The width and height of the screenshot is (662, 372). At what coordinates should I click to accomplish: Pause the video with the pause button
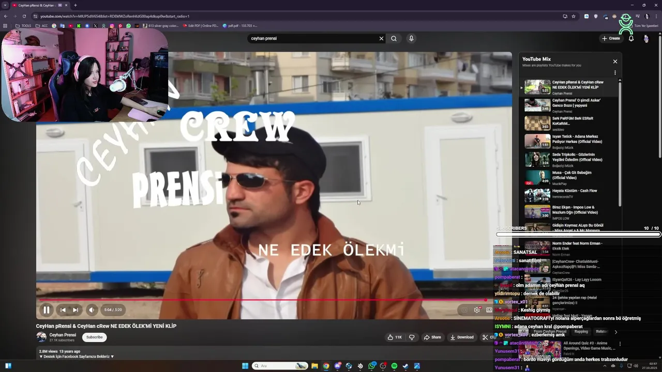(46, 310)
